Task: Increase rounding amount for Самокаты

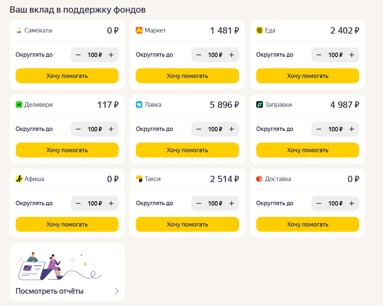Action: coord(111,55)
